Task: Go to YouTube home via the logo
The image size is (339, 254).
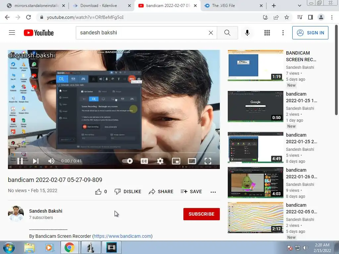Action: pos(39,33)
